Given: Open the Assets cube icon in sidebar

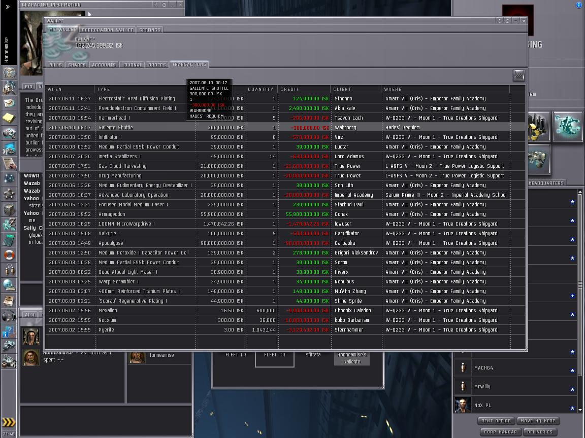Looking at the screenshot, I should (9, 209).
